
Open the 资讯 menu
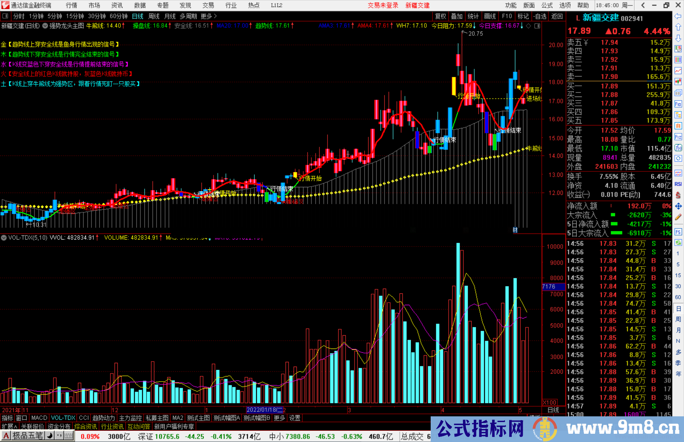point(117,5)
